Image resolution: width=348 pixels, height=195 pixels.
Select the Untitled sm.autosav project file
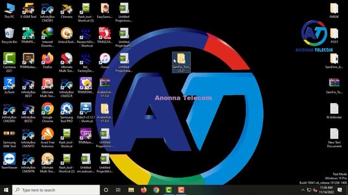point(86,163)
